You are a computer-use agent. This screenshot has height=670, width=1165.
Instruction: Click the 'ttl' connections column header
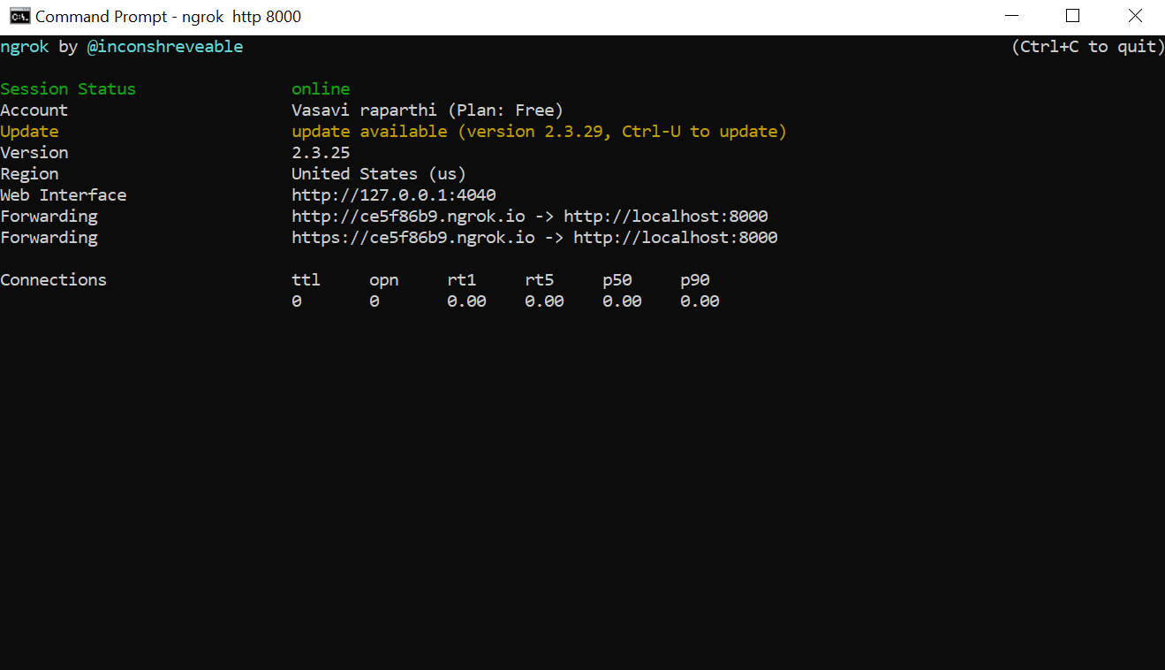click(306, 280)
